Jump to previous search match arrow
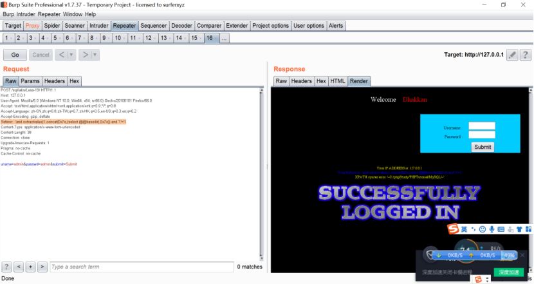This screenshot has width=534, height=284. [19, 267]
